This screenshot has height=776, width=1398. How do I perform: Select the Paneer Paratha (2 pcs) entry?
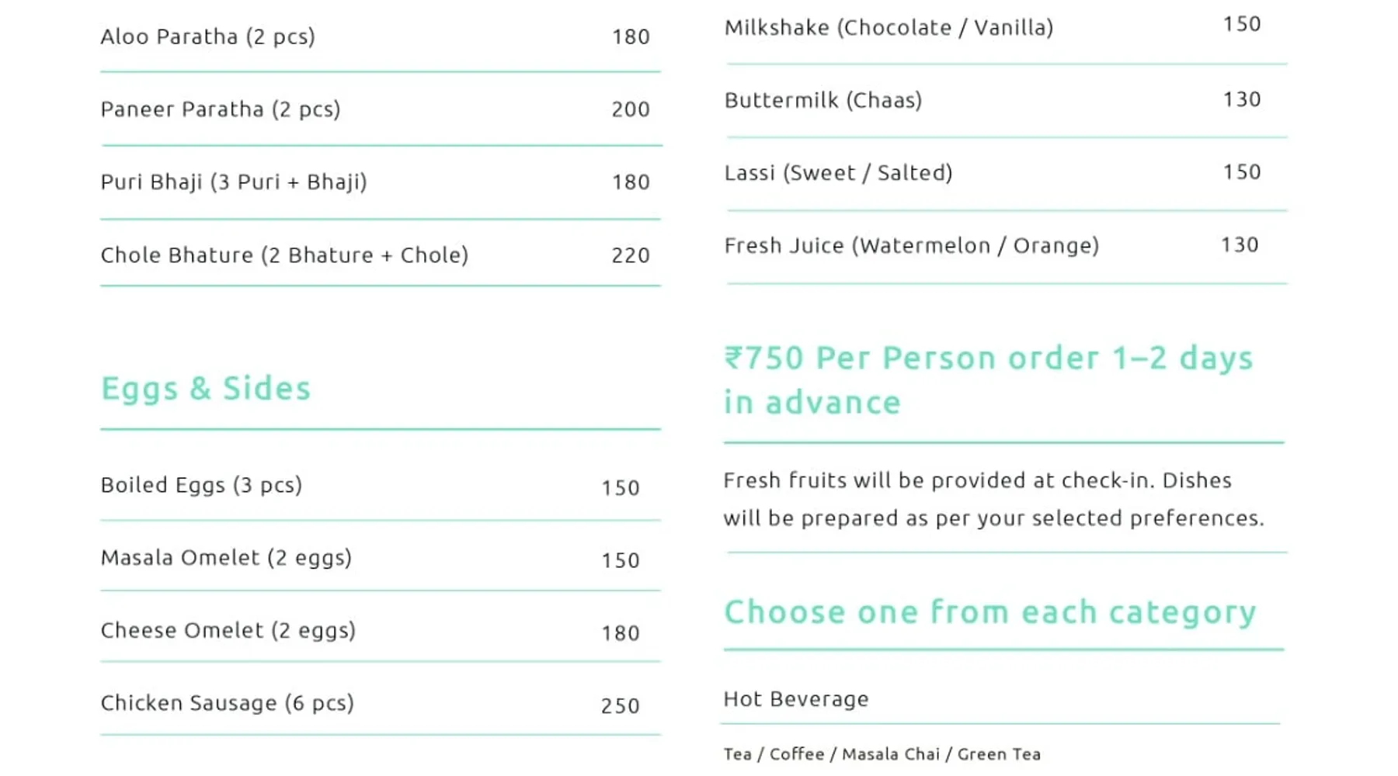click(221, 109)
